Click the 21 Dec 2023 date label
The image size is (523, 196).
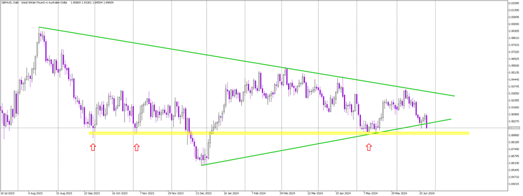pyautogui.click(x=204, y=193)
